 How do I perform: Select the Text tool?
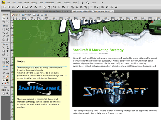coord(8,51)
